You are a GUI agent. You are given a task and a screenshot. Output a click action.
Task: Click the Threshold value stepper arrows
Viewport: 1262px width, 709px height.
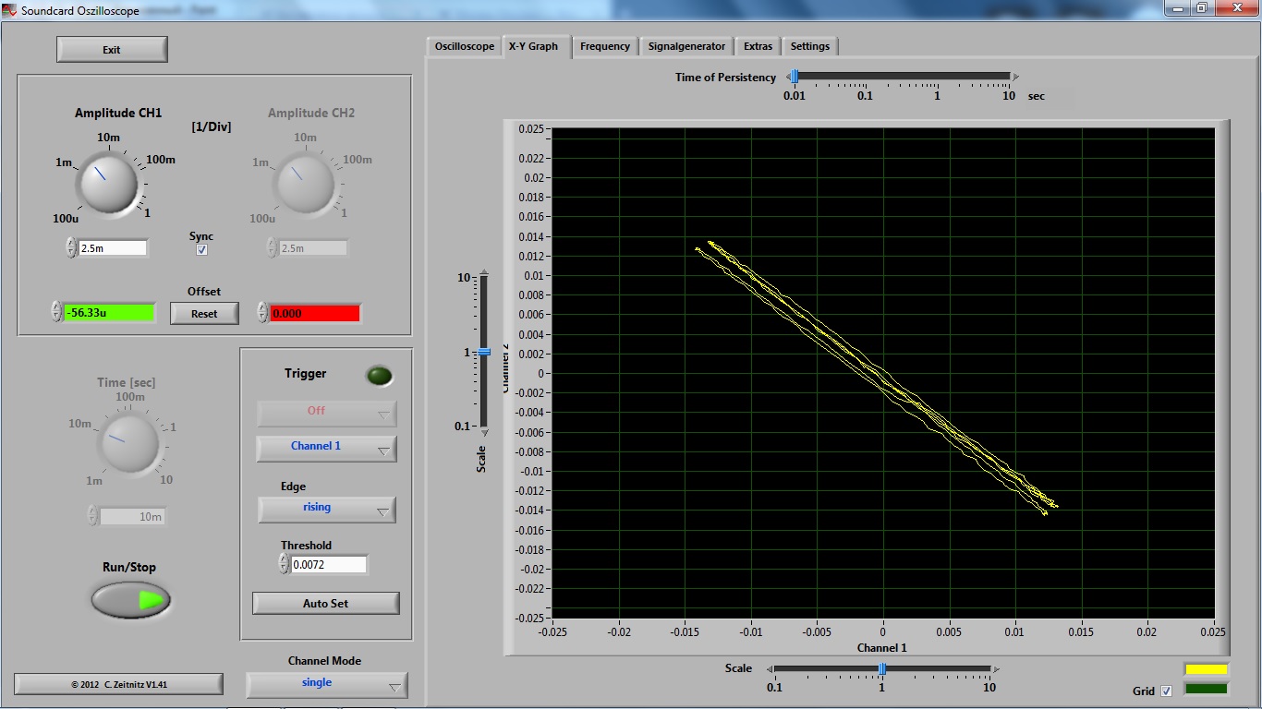pyautogui.click(x=285, y=564)
